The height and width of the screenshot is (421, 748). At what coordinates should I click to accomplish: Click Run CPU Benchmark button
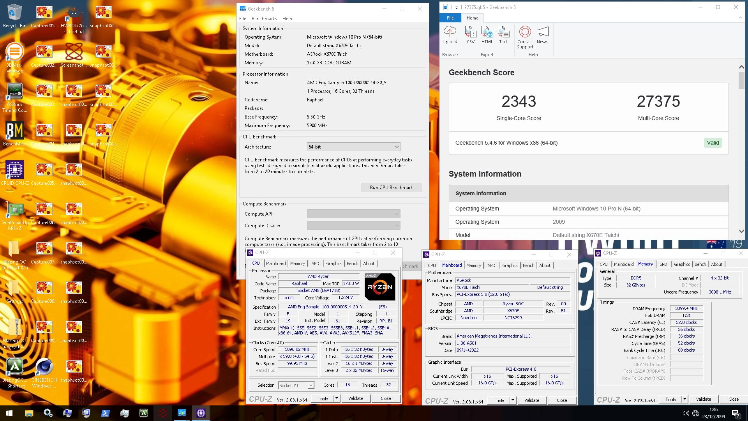click(x=391, y=188)
